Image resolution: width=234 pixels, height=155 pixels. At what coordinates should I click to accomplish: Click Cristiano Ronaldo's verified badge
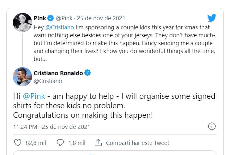tap(87, 73)
